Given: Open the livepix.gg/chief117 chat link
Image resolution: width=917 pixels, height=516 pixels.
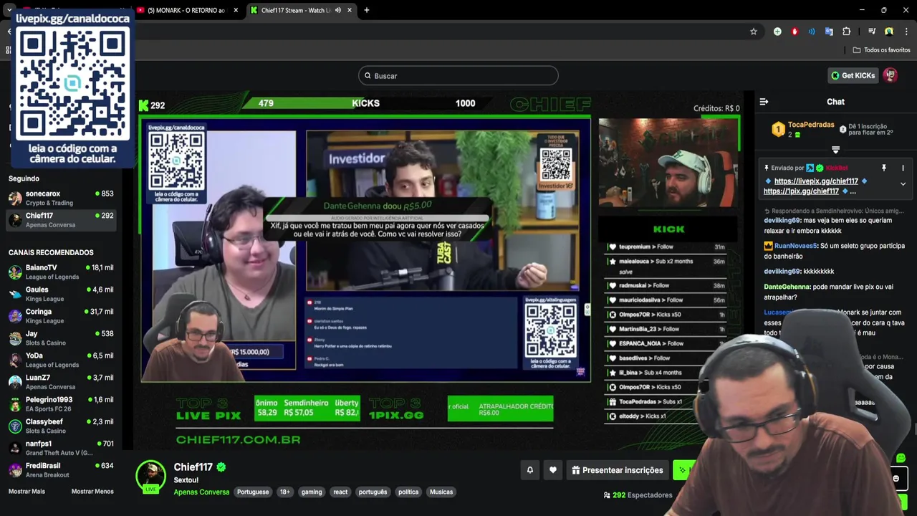Looking at the screenshot, I should point(816,181).
